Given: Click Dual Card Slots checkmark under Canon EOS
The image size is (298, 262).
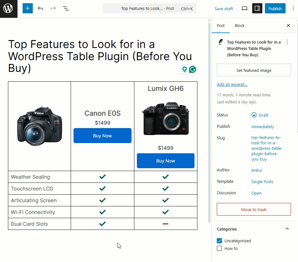Looking at the screenshot, I should tap(103, 224).
